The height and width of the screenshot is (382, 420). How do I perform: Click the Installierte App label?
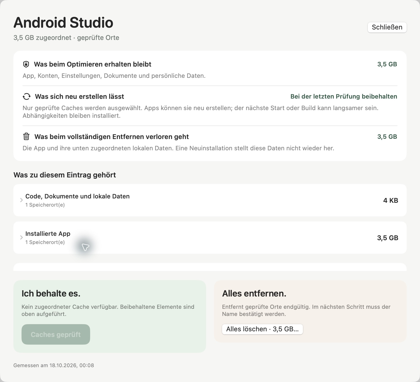[48, 234]
